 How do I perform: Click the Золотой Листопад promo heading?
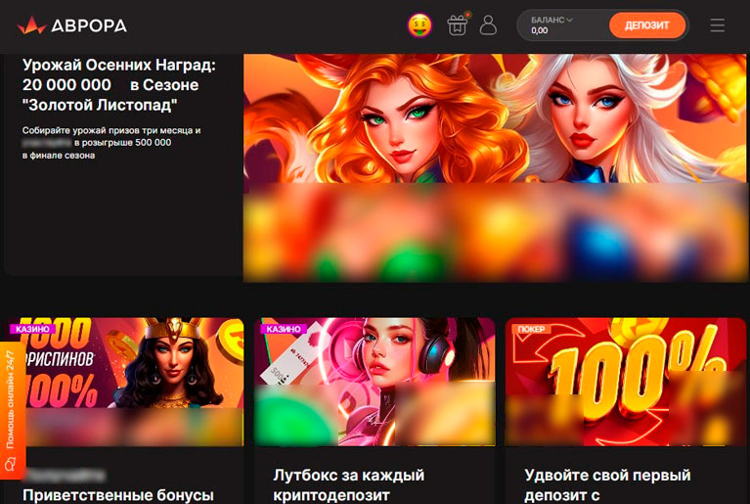click(x=119, y=85)
